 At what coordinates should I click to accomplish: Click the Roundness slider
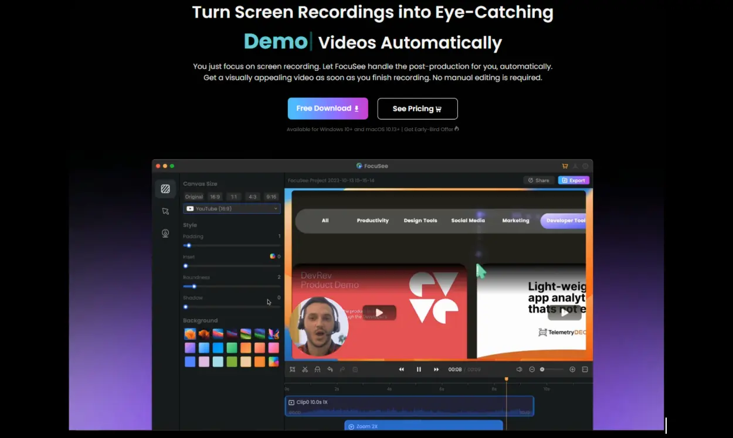pos(232,286)
